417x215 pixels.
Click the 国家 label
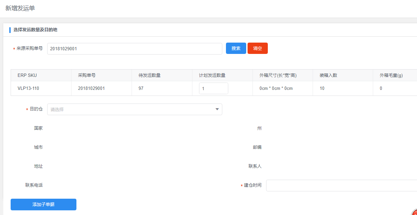click(x=38, y=128)
